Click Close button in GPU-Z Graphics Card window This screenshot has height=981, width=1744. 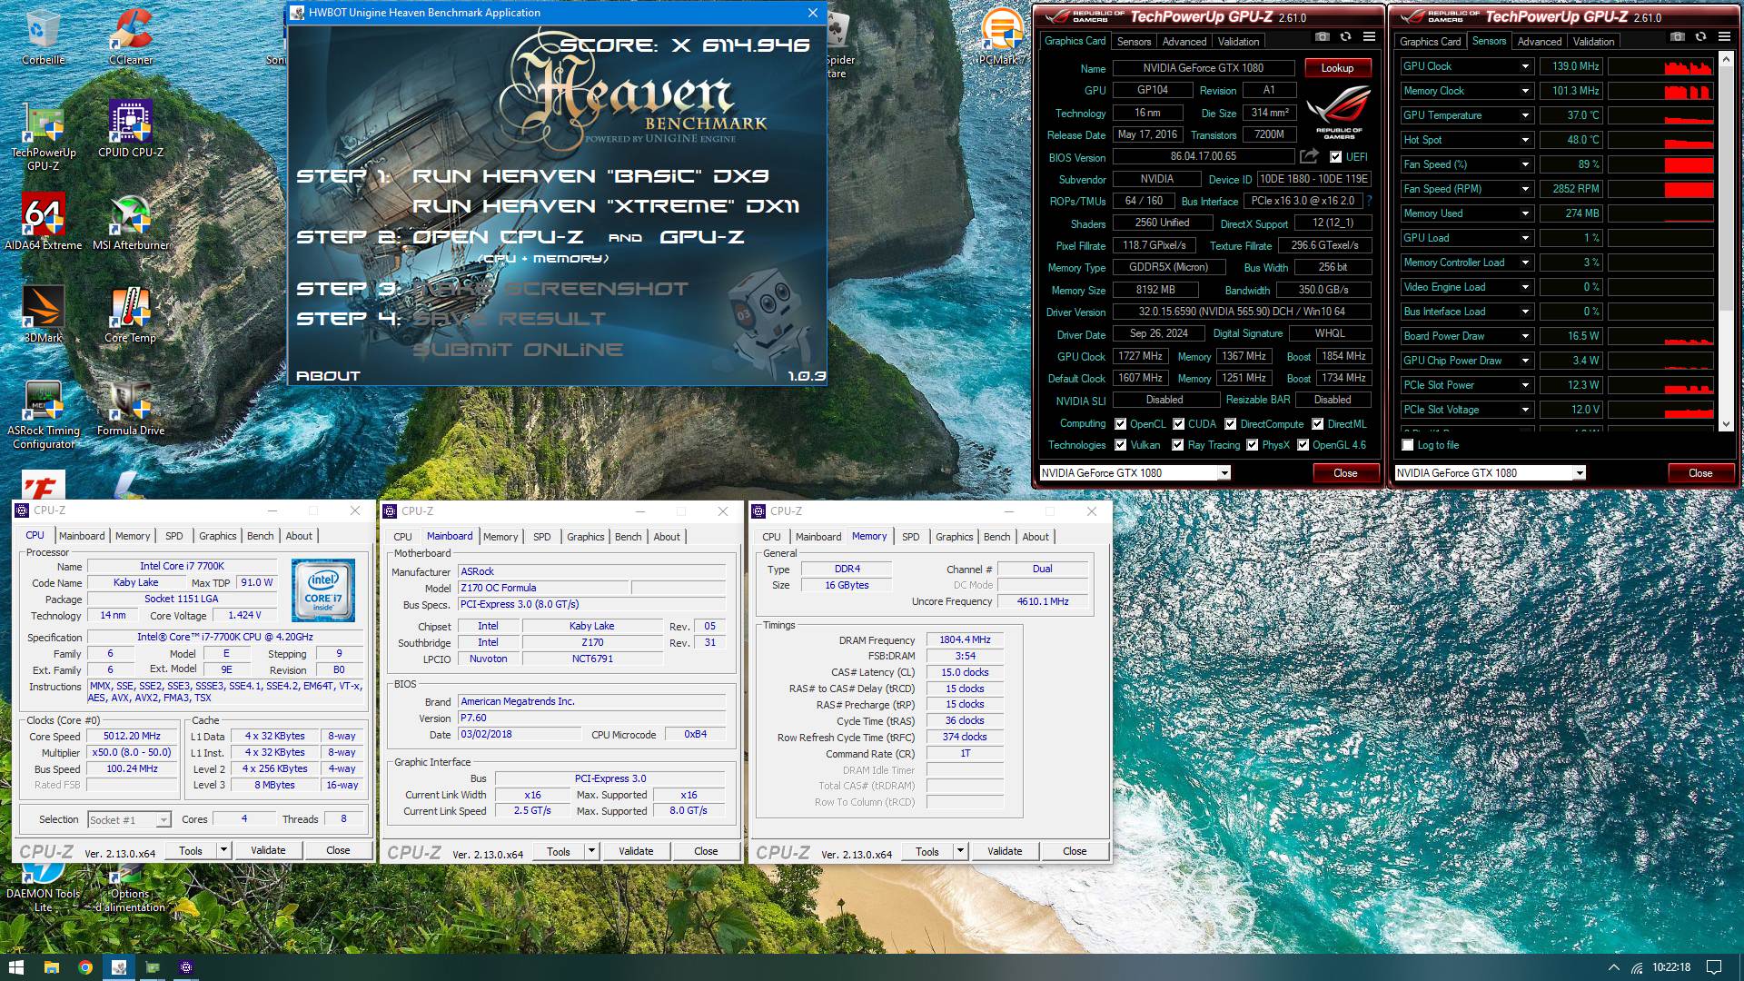(x=1345, y=473)
